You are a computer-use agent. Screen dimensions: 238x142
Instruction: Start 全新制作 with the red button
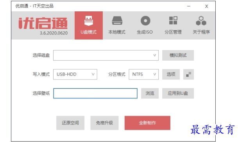(147, 123)
